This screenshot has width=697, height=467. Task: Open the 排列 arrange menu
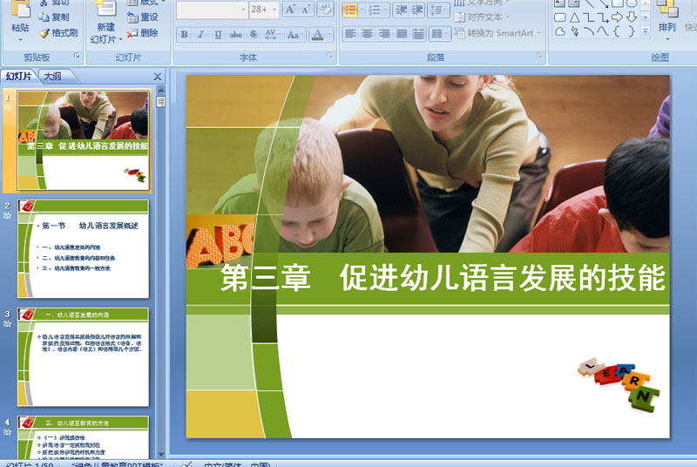point(667,20)
